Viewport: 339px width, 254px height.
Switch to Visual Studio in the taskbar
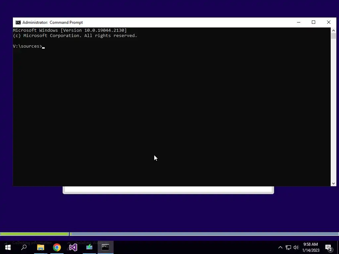(x=73, y=247)
